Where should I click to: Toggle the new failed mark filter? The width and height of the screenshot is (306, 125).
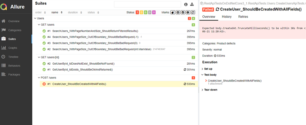tap(178, 12)
